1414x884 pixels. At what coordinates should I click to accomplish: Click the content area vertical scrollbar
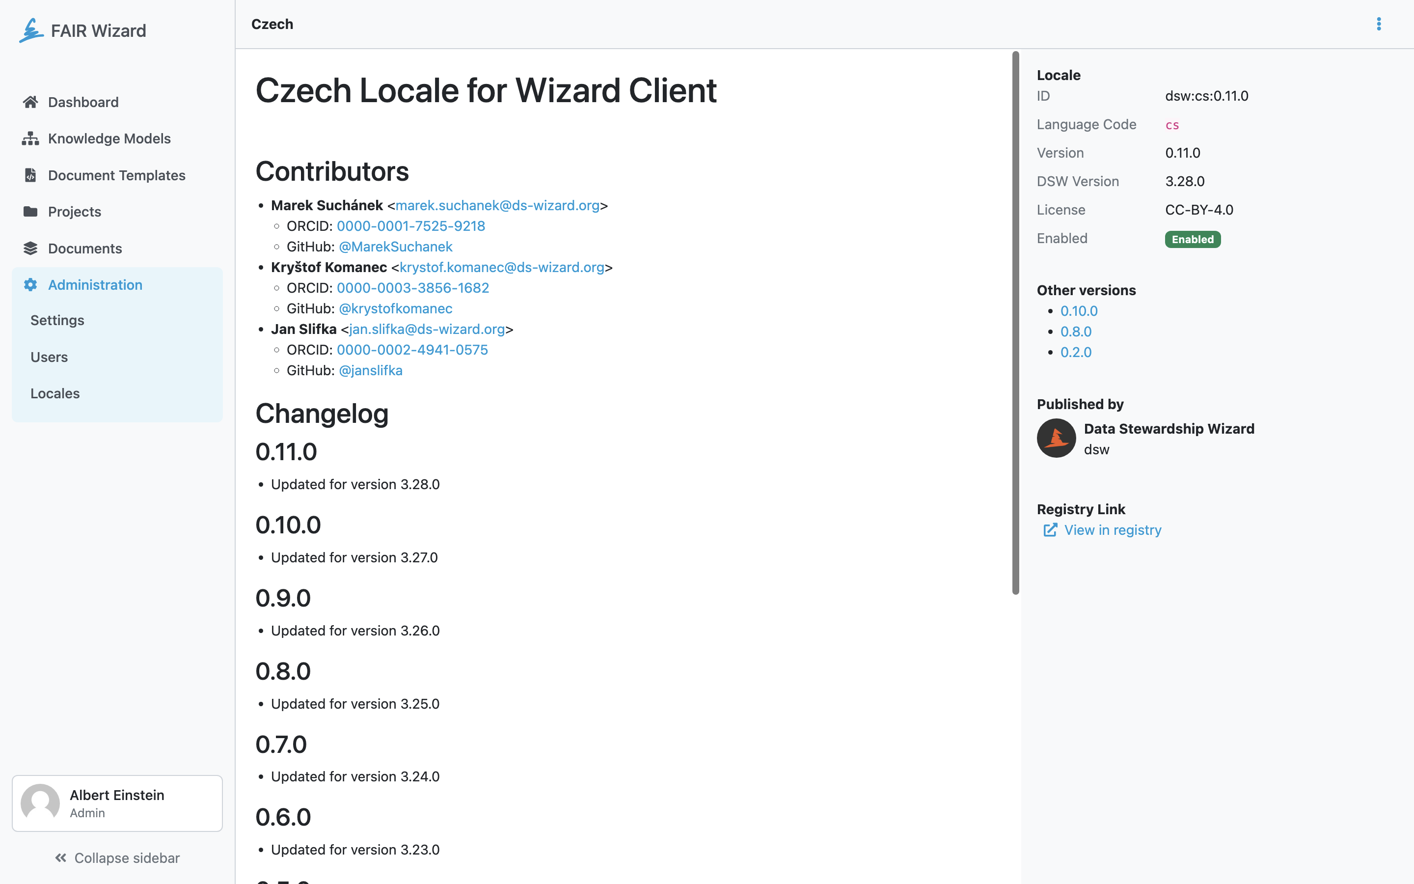(1015, 323)
